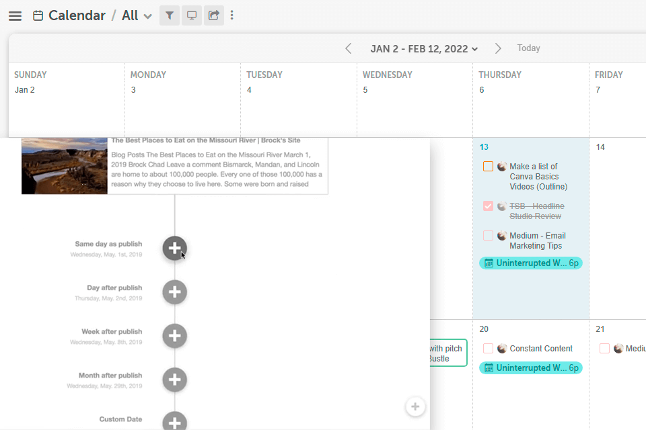The image size is (646, 430).
Task: Open the Constant Content task
Action: [541, 349]
